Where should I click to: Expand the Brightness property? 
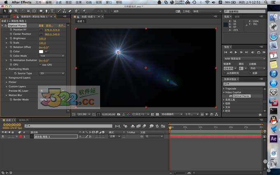[7, 38]
